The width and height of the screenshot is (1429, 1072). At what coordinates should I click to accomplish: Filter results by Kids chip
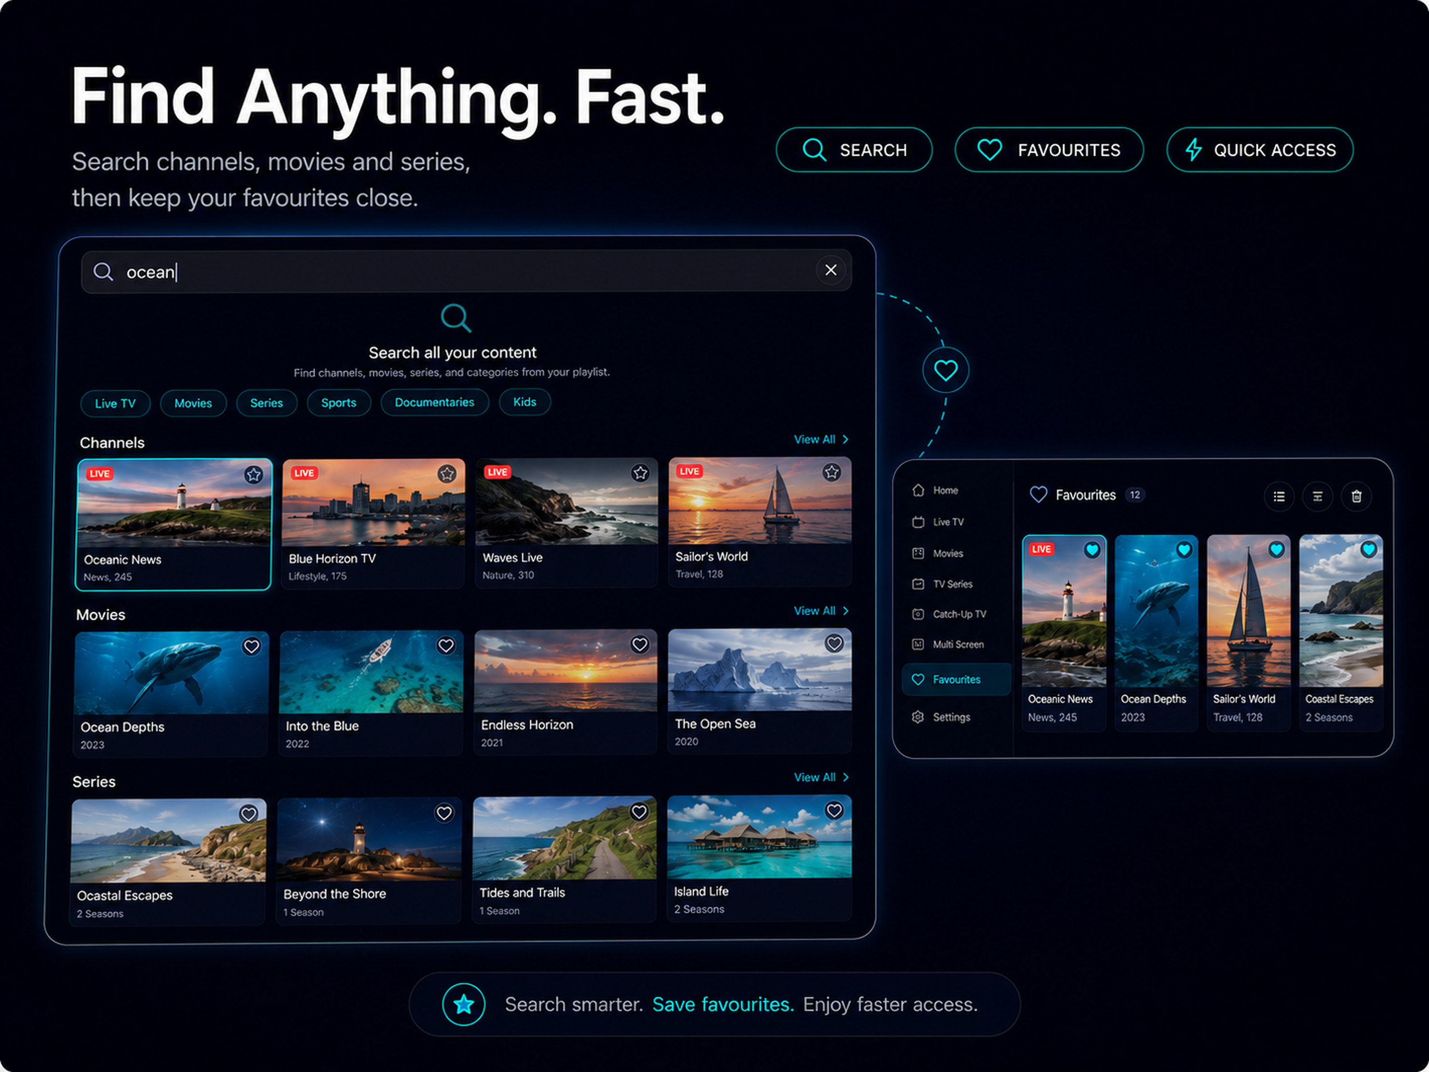click(524, 402)
